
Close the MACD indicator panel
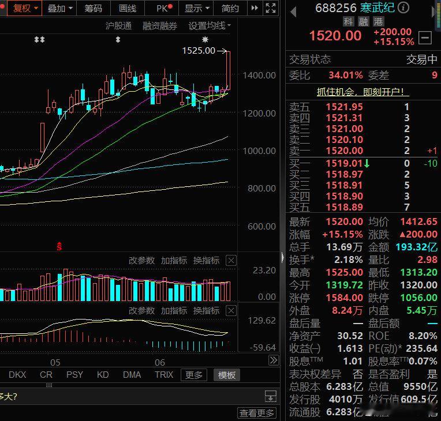(231, 310)
